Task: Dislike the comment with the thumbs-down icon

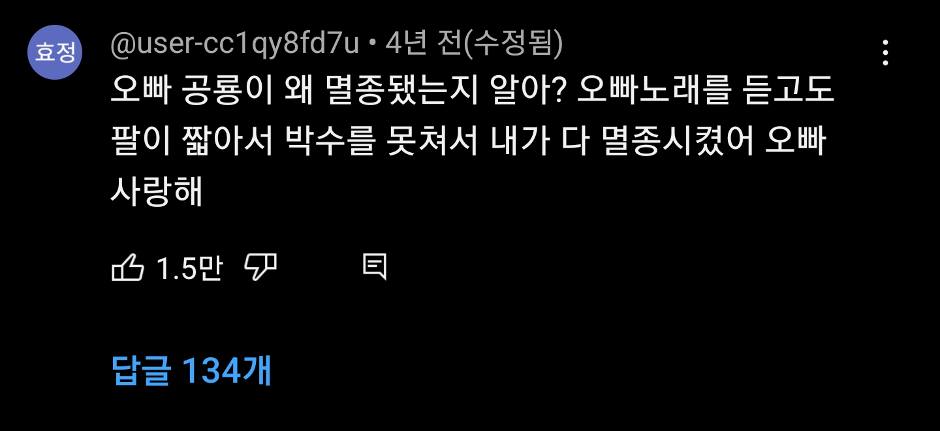Action: 260,268
